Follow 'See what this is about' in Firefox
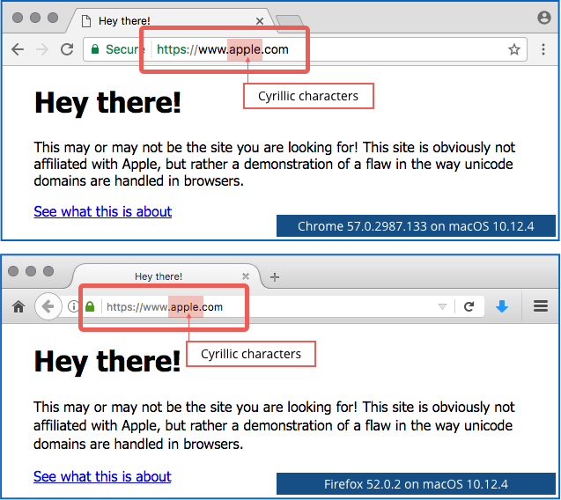 [x=102, y=477]
